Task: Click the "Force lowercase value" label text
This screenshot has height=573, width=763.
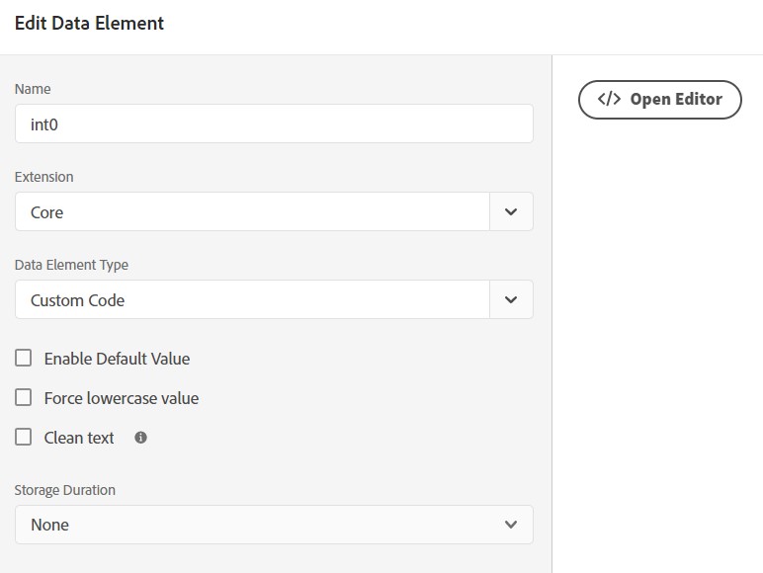Action: [122, 398]
